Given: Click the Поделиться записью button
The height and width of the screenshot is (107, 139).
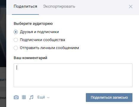Looking at the screenshot, I should (109, 98).
